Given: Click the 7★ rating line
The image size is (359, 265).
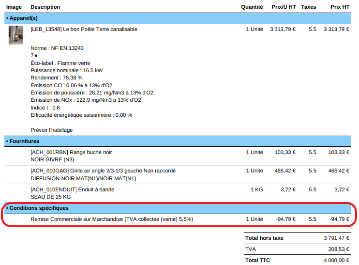Looking at the screenshot, I should coord(34,56).
